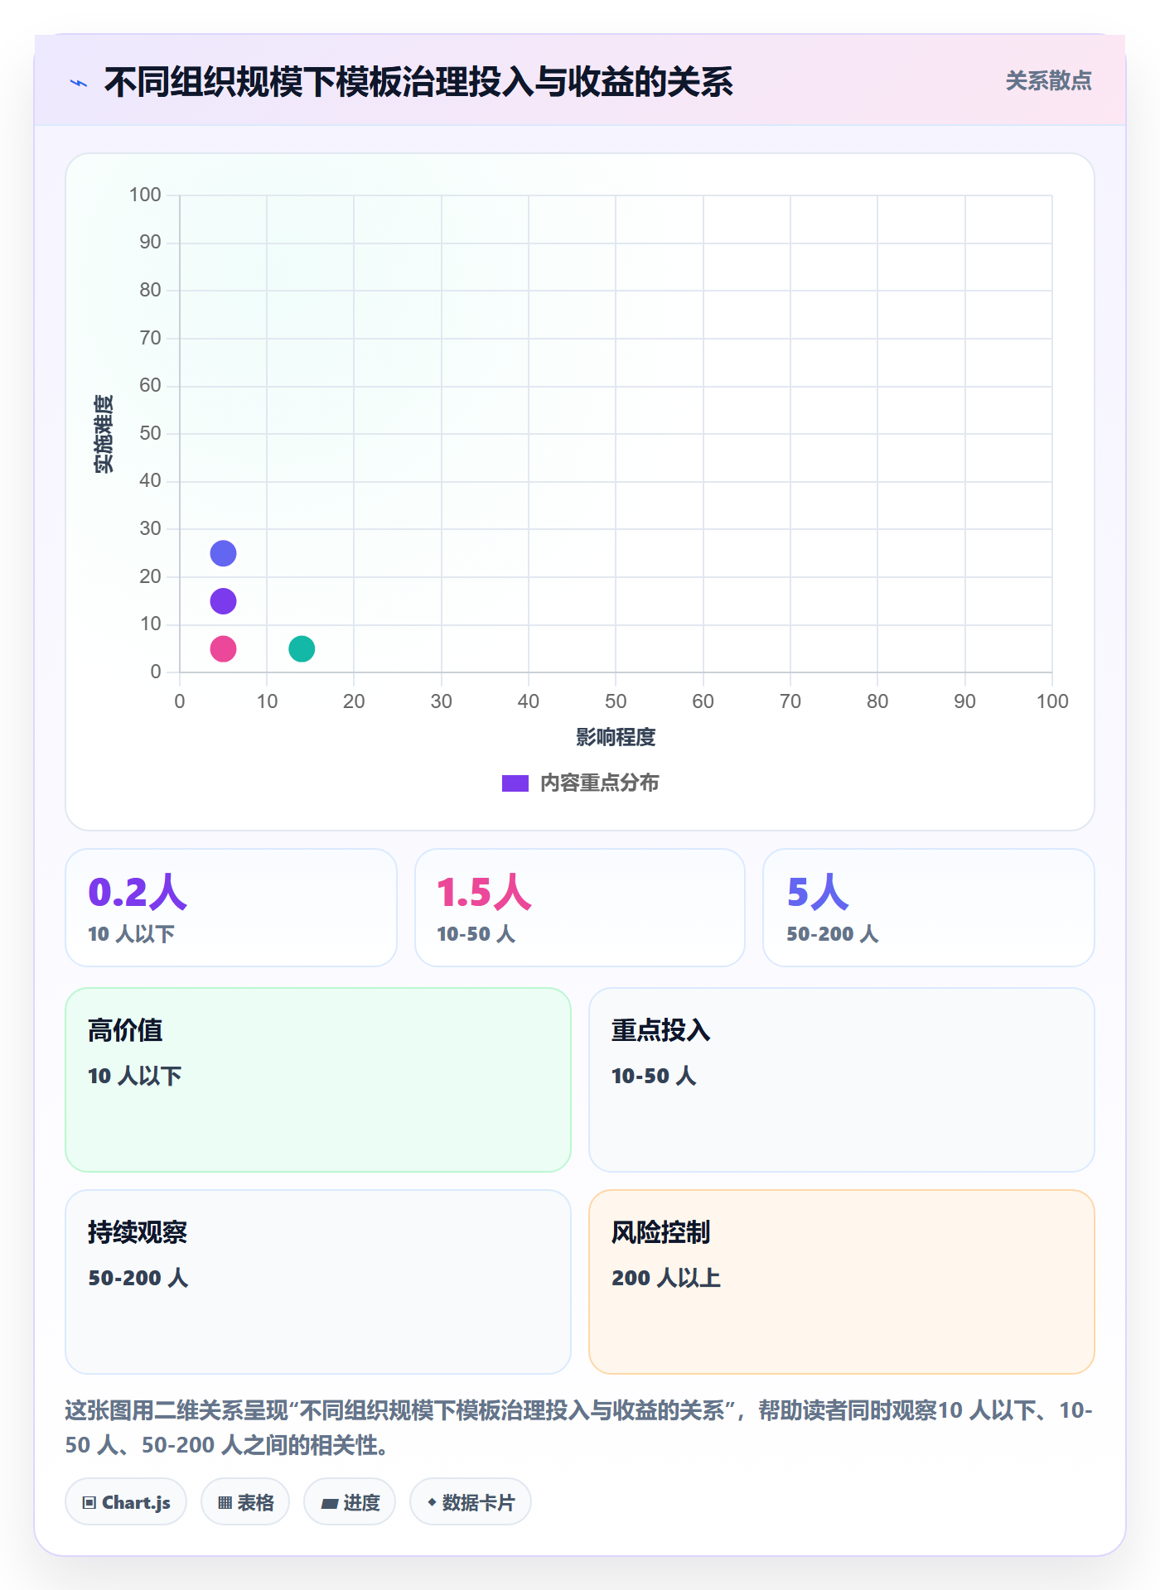Click the Chart.js tag icon
Viewport: 1160px width, 1590px height.
[89, 1502]
